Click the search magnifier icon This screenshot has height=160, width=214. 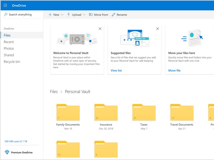coord(6,14)
